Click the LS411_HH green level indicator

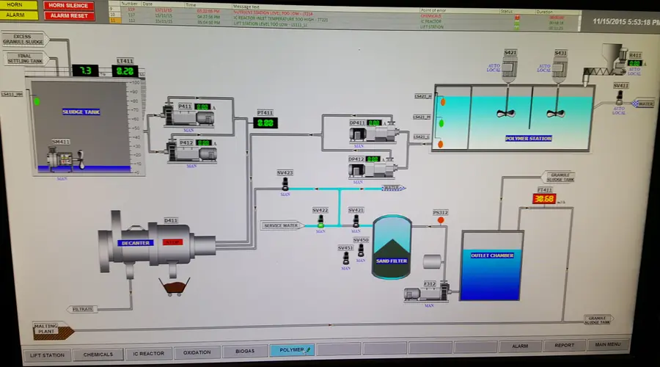point(37,101)
